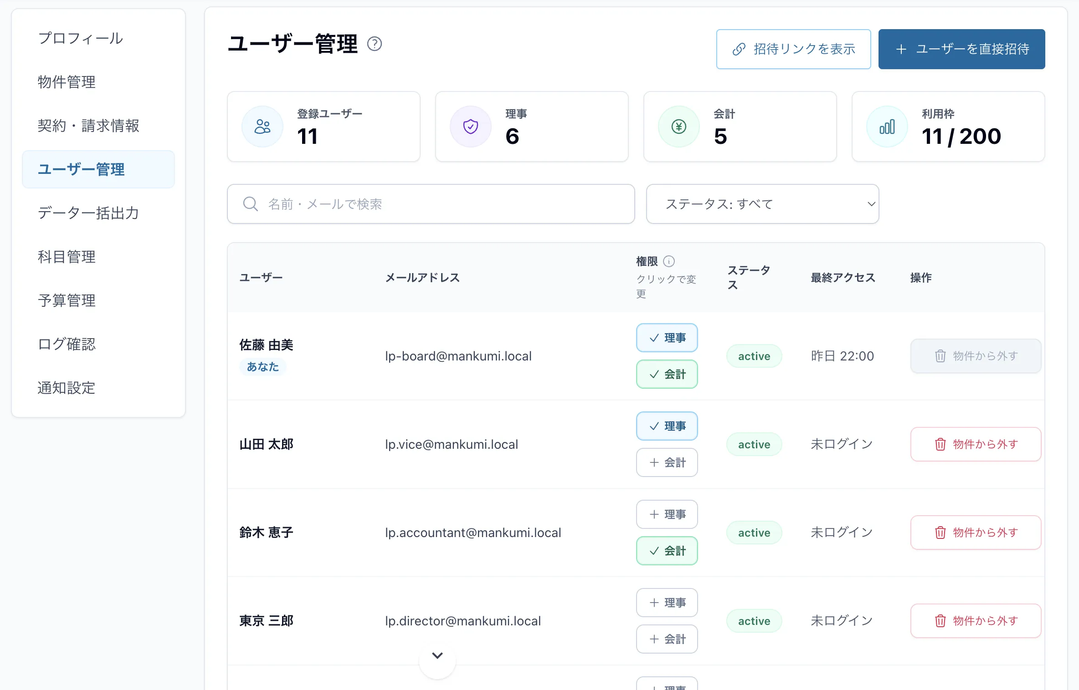Add 理事 role for 東京 三郎
Screen dimensions: 1079x690
[x=667, y=603]
